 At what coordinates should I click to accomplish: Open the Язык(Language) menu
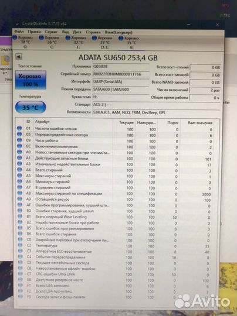118,32
